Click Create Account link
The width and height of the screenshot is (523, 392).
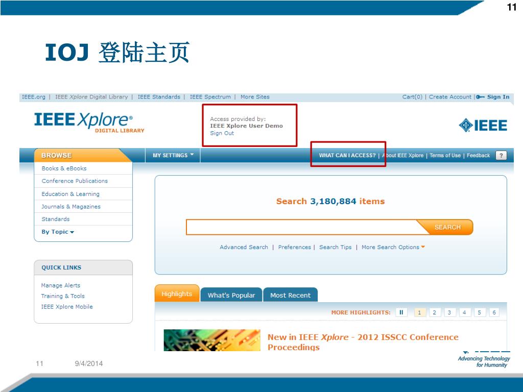point(450,97)
